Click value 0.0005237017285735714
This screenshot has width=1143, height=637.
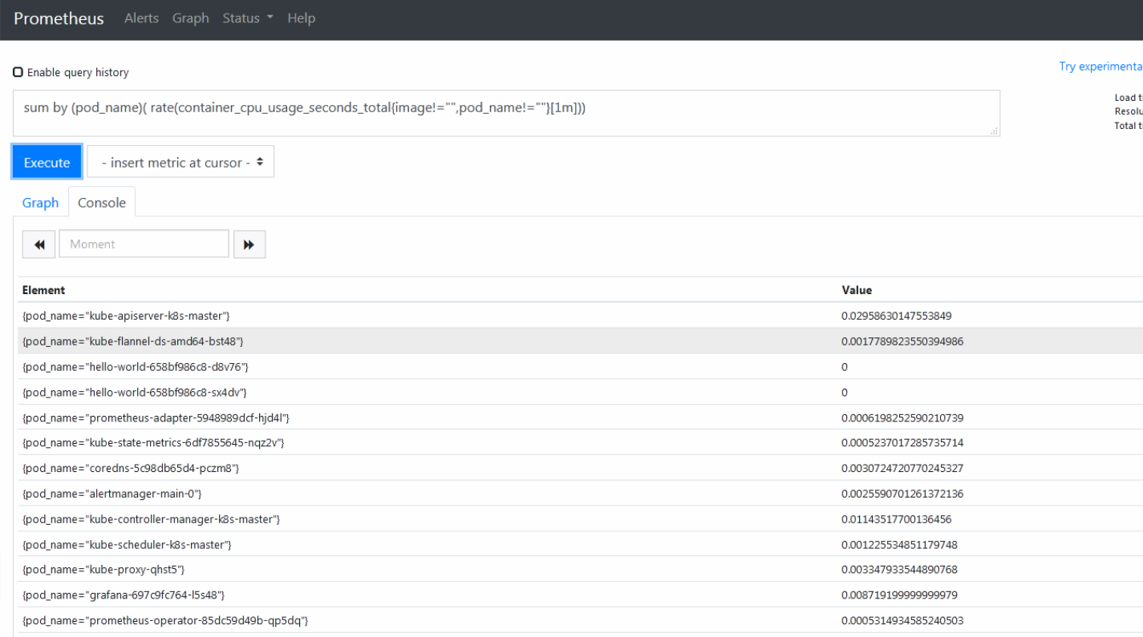click(x=902, y=443)
